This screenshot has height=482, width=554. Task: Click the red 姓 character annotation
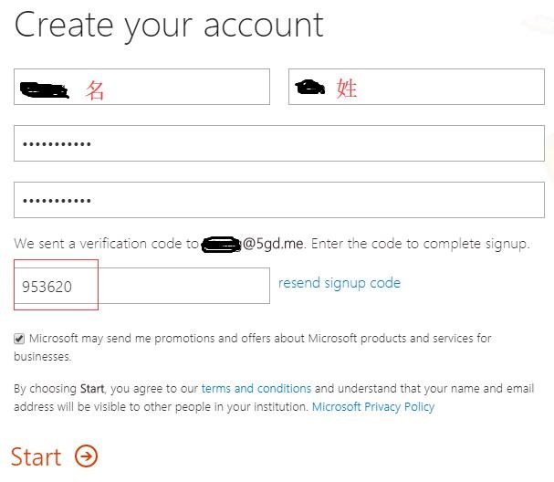coord(347,89)
